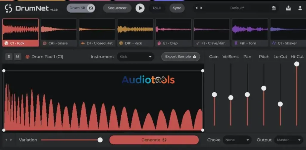
Task: Toggle the Drum Kit mode switch
Action: coord(81,8)
